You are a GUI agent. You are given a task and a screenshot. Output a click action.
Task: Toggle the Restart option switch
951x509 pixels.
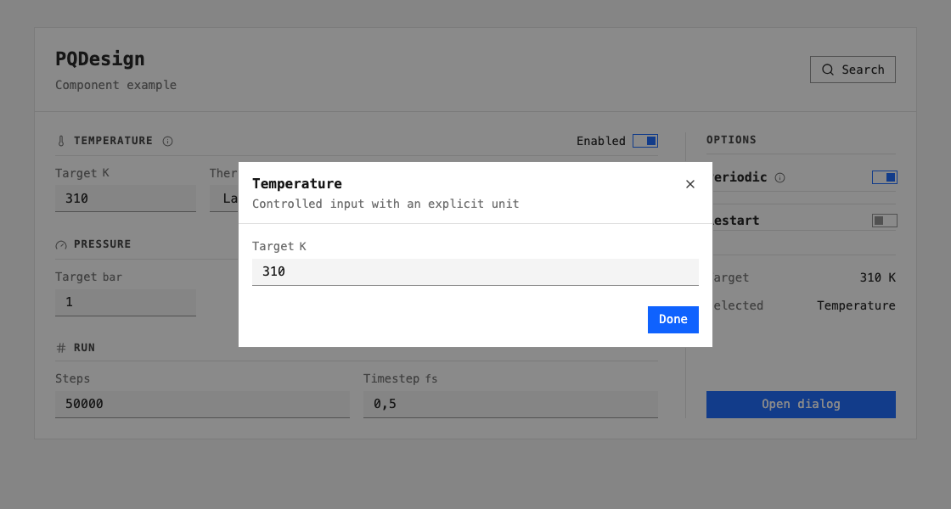point(884,221)
